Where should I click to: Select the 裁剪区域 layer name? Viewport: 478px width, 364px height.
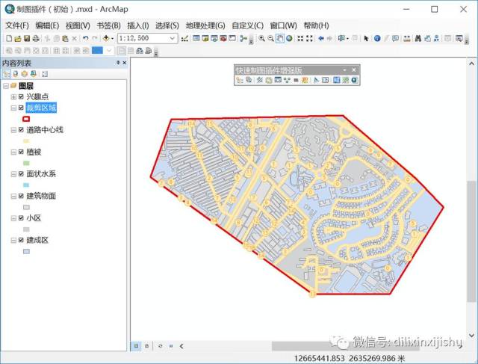point(41,108)
